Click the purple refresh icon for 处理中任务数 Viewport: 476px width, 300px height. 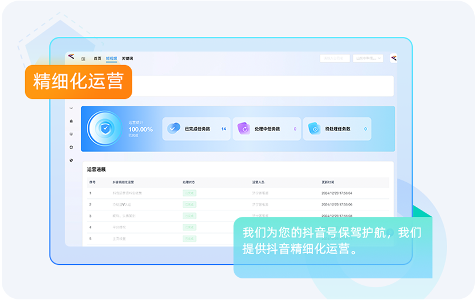(x=244, y=128)
